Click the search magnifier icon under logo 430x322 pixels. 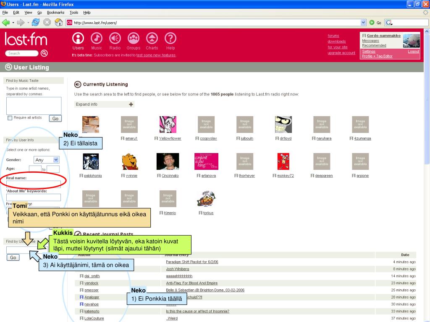tap(44, 53)
